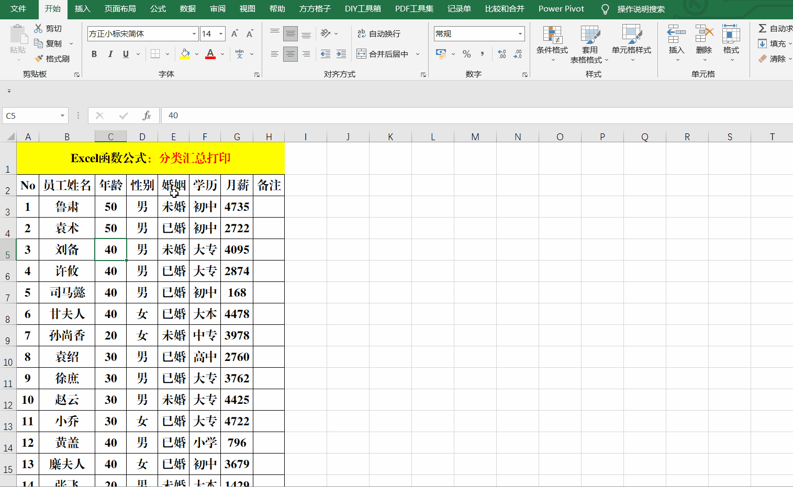Viewport: 793px width, 487px height.
Task: Open the PDF工具集 ribbon tab
Action: 414,9
